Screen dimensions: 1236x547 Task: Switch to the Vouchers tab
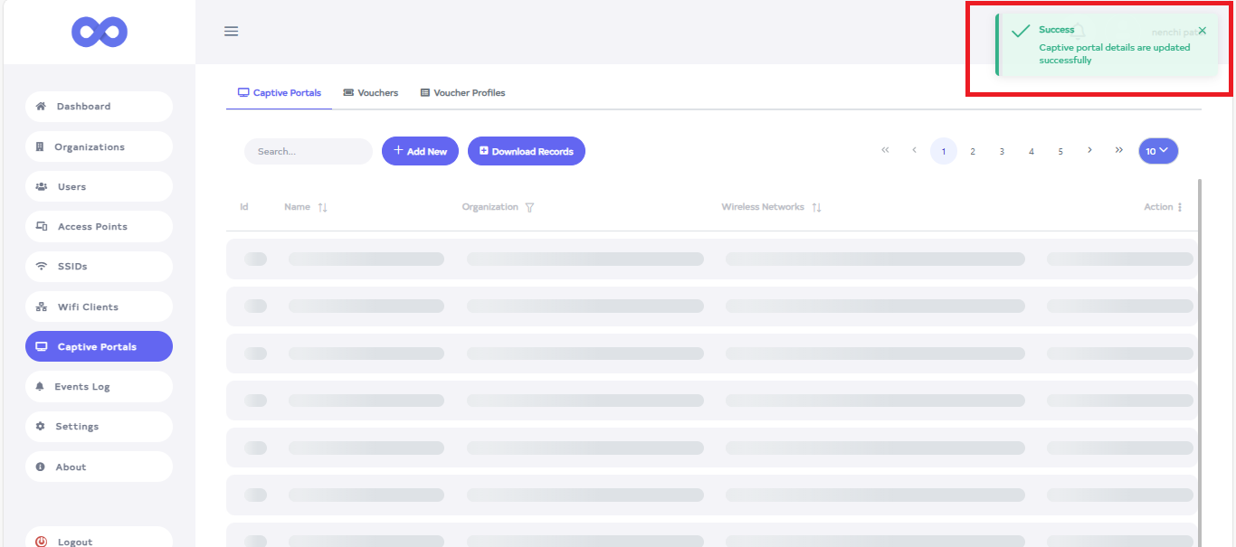[x=371, y=93]
